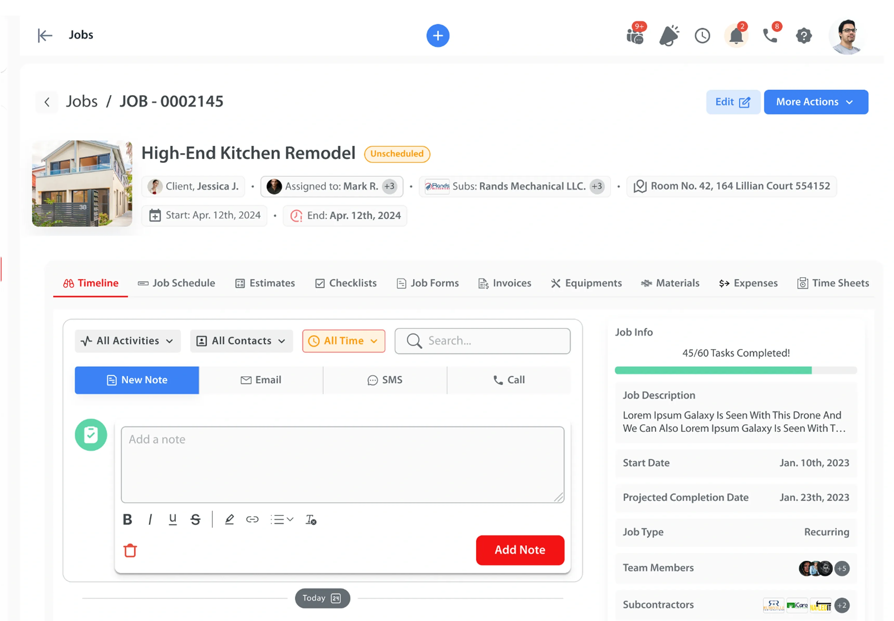This screenshot has width=894, height=621.
Task: Collapse the sidebar with the arrow icon
Action: tap(45, 35)
